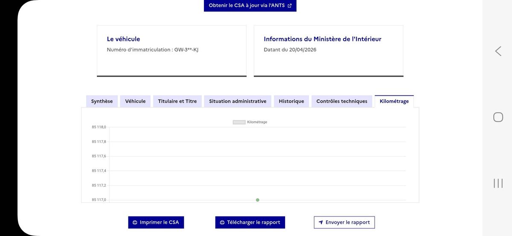Switch to the Historique tab

291,101
